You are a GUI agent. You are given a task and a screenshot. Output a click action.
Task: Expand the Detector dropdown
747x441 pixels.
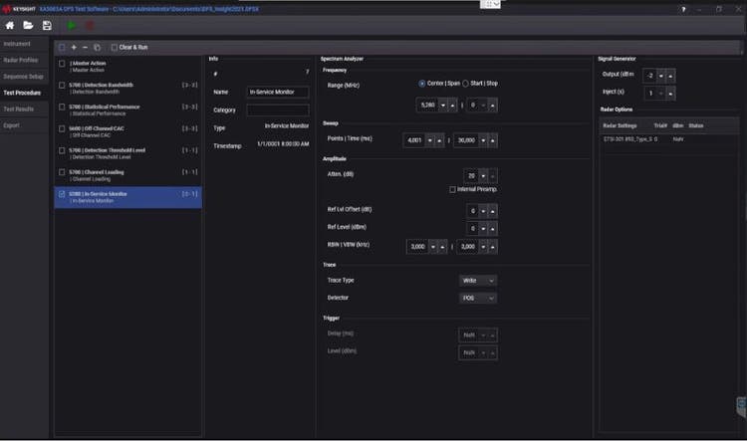click(478, 298)
